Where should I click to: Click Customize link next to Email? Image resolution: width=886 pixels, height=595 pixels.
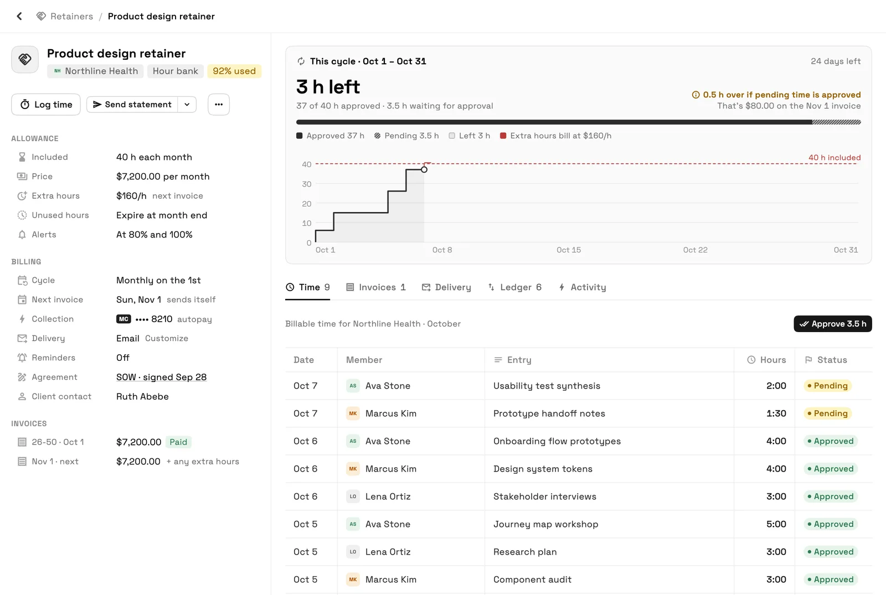167,339
